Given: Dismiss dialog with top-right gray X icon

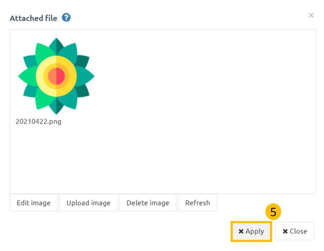Looking at the screenshot, I should click(x=311, y=15).
